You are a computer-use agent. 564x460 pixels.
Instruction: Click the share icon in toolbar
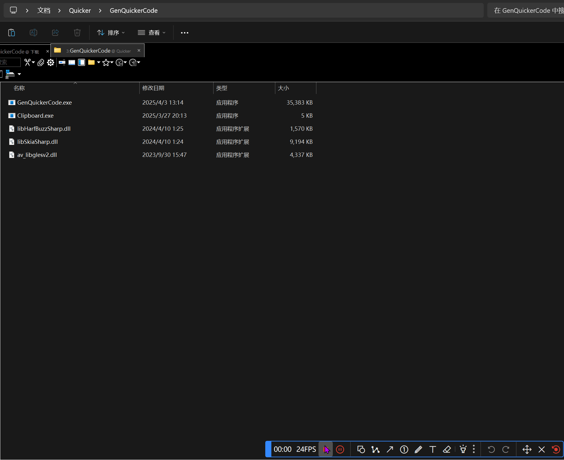(55, 33)
